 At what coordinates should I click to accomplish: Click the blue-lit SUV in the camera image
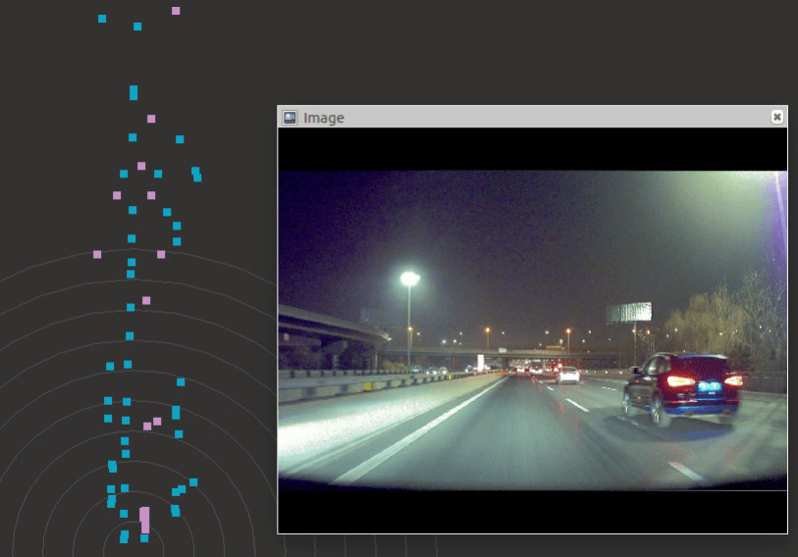click(x=682, y=387)
